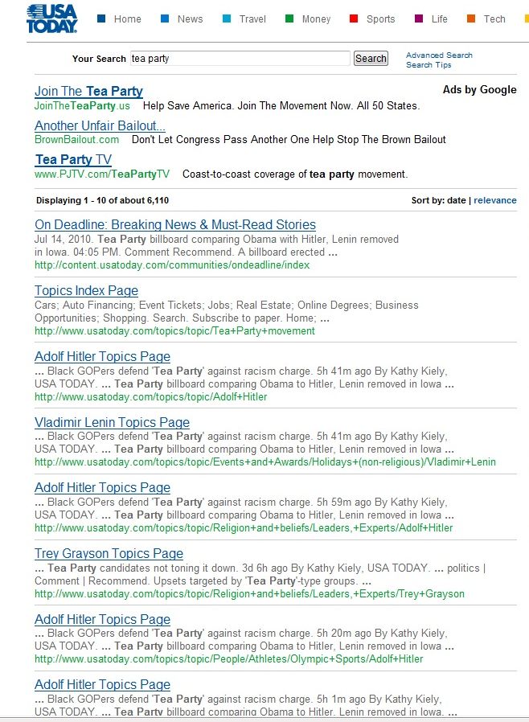This screenshot has height=722, width=529.
Task: Go to the News section
Action: [x=191, y=18]
